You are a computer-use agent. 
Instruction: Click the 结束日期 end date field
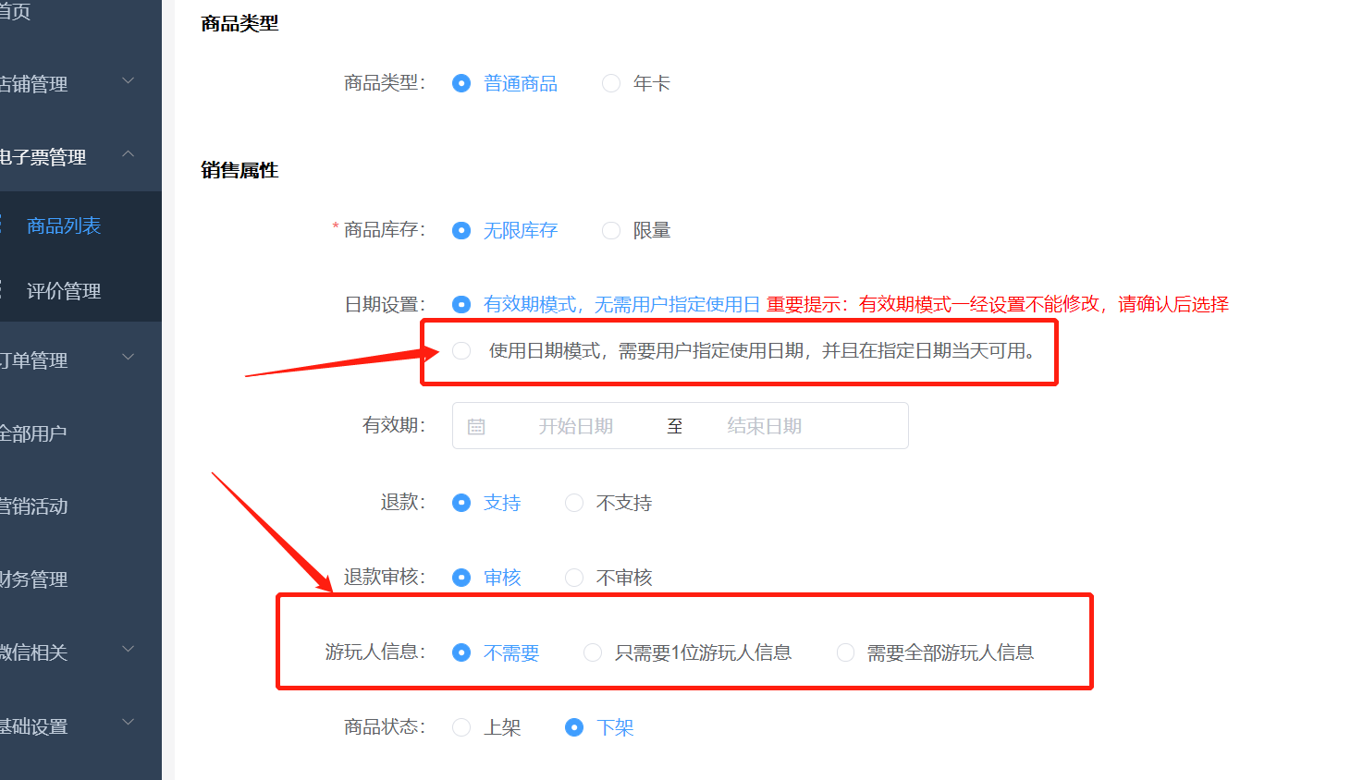[764, 426]
